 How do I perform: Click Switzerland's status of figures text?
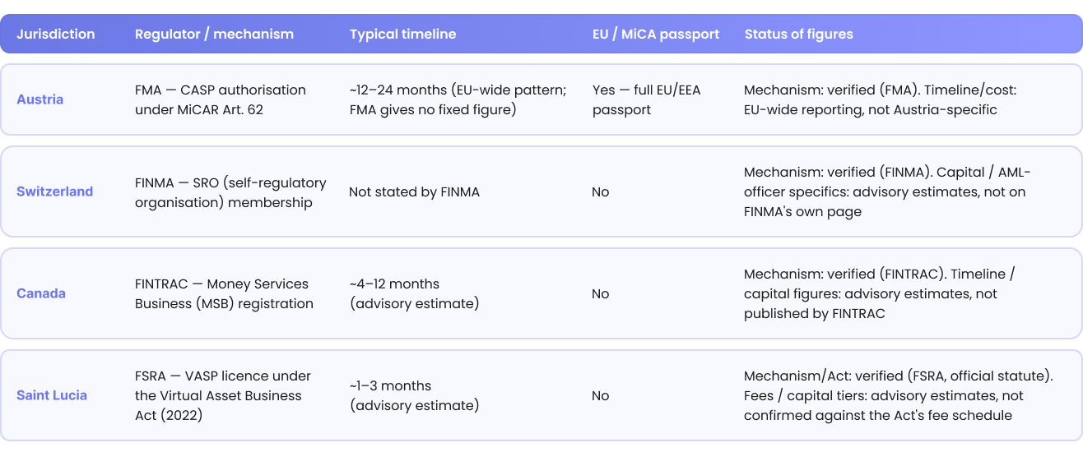[x=887, y=191]
